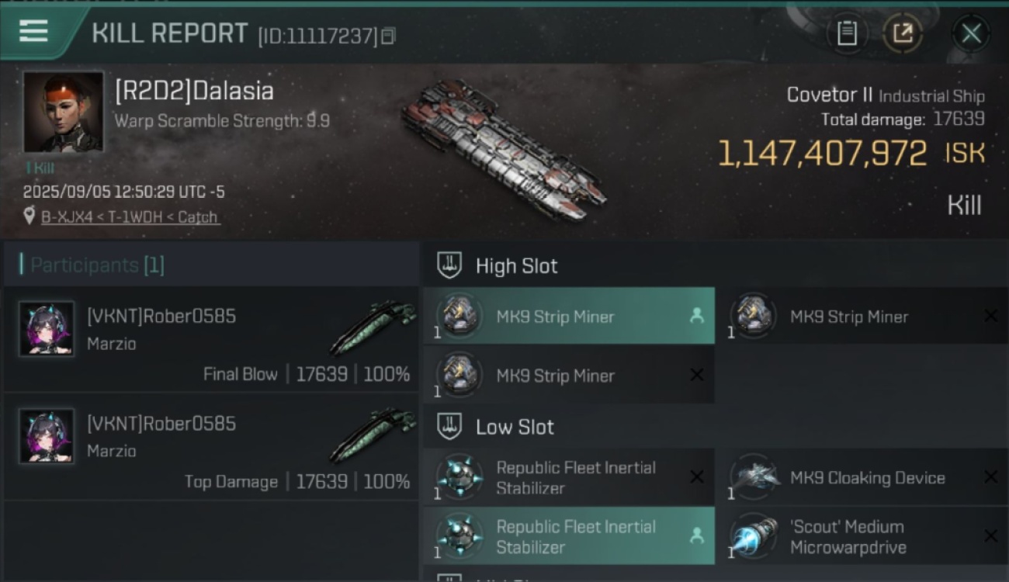Click X on second-row MK9 Strip Miner
Screen dimensions: 1009x582
[696, 376]
